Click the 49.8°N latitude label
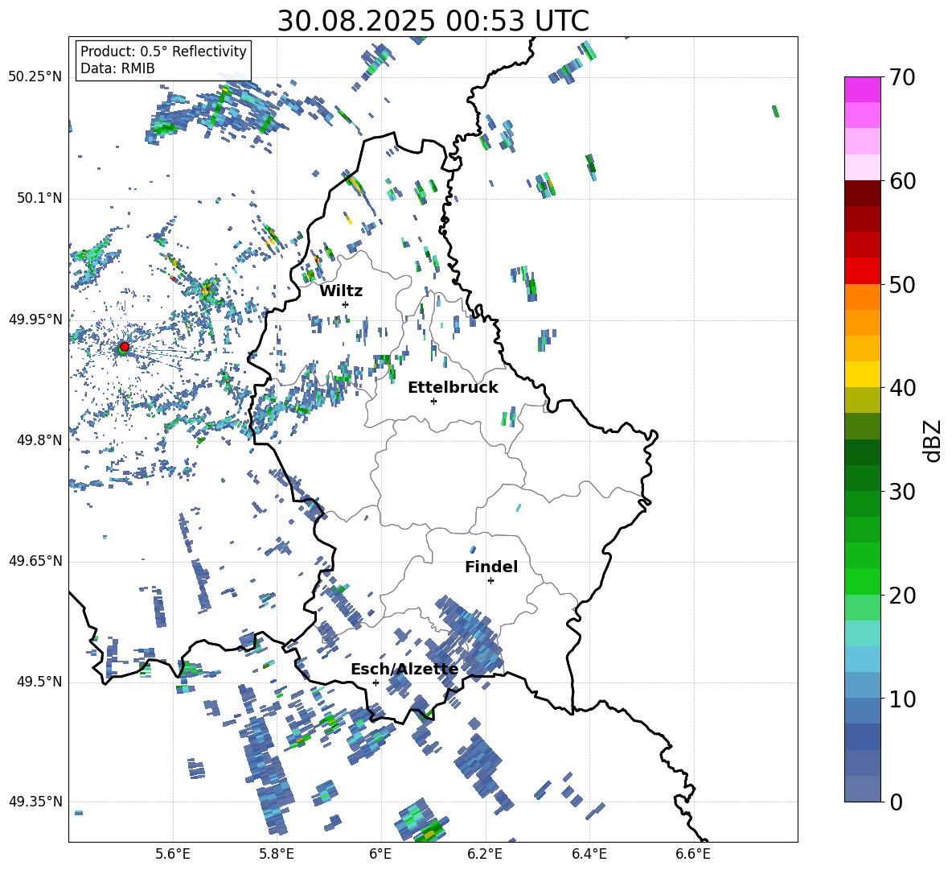 coord(39,440)
